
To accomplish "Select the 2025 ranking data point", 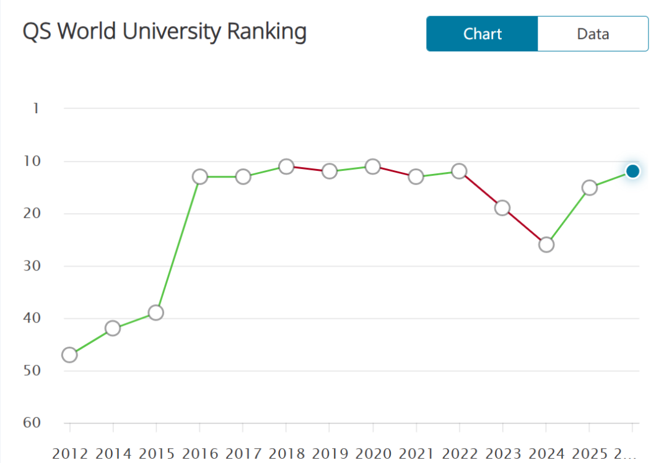I will 588,187.
